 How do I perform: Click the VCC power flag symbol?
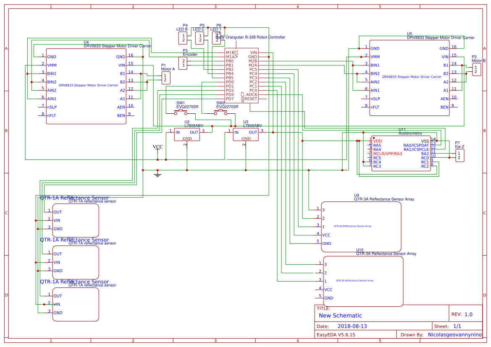pyautogui.click(x=157, y=149)
